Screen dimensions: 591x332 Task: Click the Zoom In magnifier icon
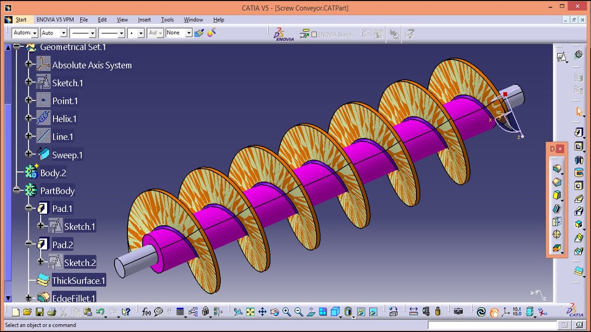click(x=287, y=312)
